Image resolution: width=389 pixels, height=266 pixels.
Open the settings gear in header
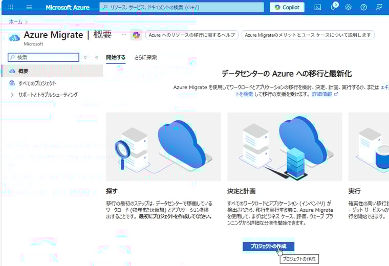coord(349,8)
